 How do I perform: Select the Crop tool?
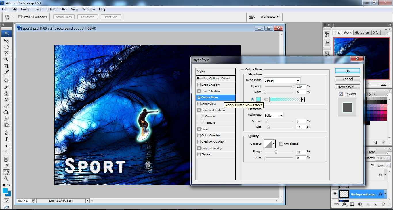click(6, 66)
